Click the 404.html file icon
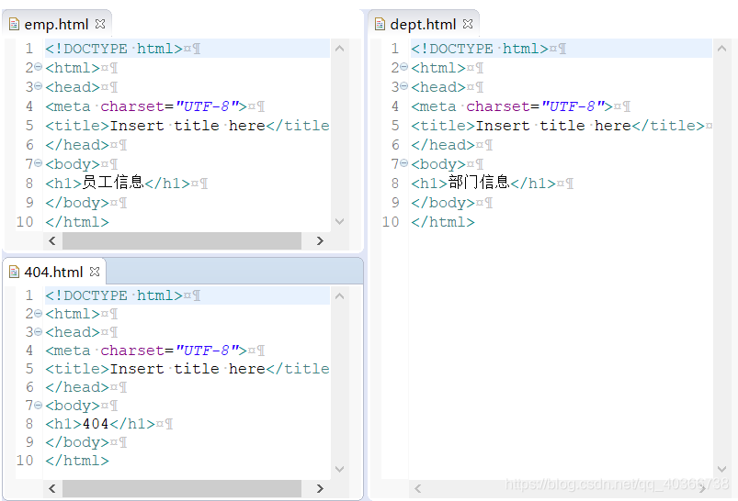Screen dimensions: 738x501 point(14,272)
